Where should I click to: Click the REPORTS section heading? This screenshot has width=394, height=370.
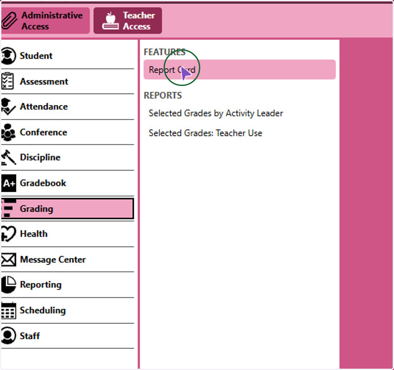coord(163,95)
